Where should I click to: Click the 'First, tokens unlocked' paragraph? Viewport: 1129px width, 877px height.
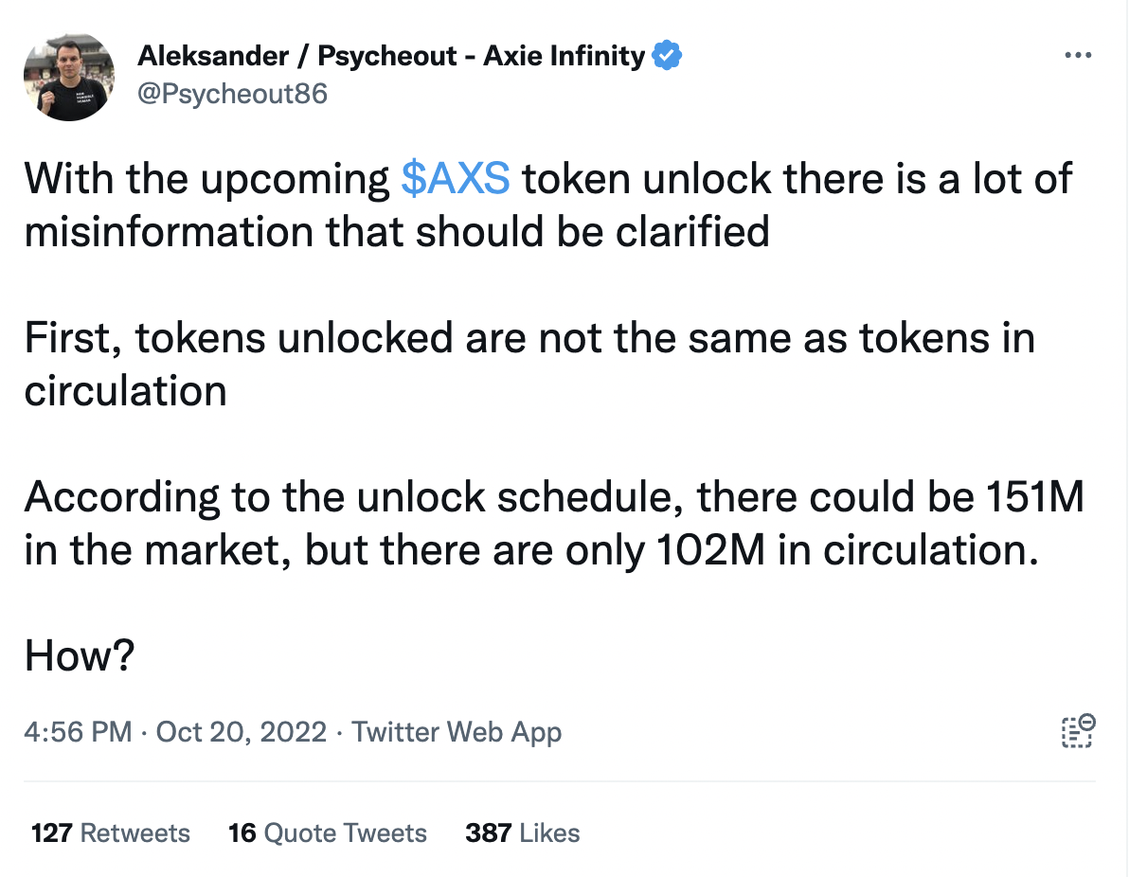(x=530, y=364)
